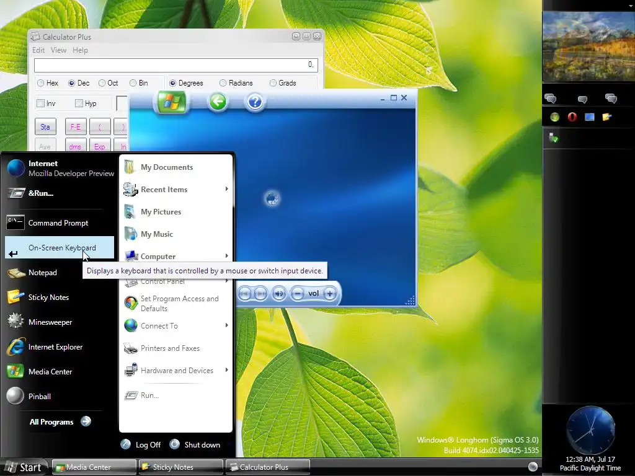
Task: Click sidebar analog clock
Action: [590, 430]
